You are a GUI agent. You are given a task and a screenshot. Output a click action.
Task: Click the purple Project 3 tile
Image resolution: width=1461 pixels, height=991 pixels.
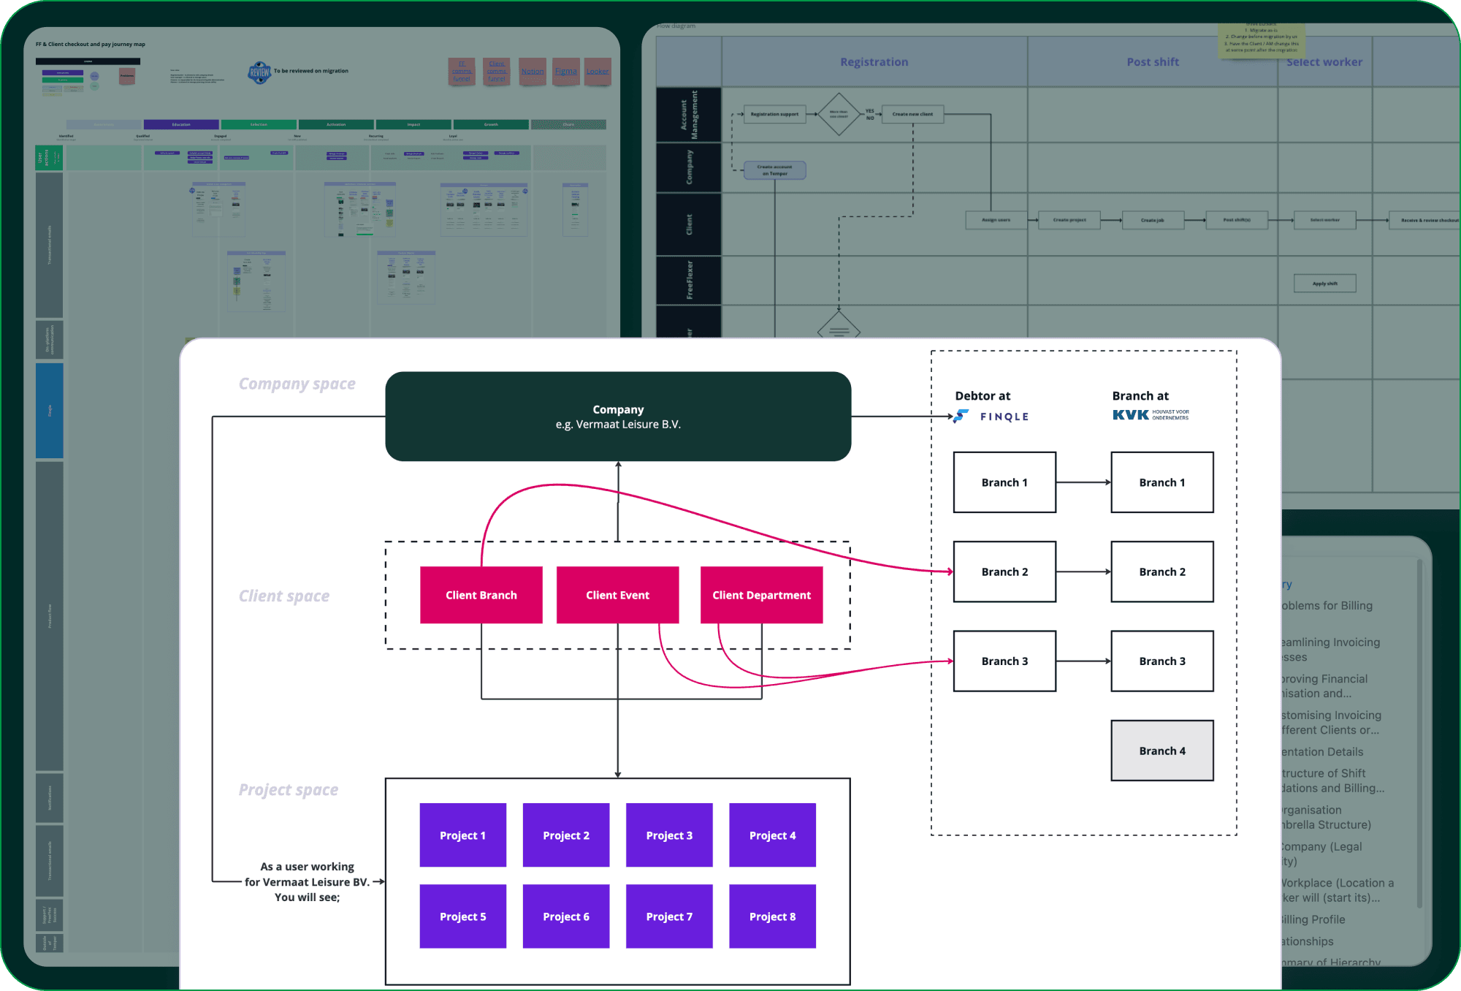(669, 835)
